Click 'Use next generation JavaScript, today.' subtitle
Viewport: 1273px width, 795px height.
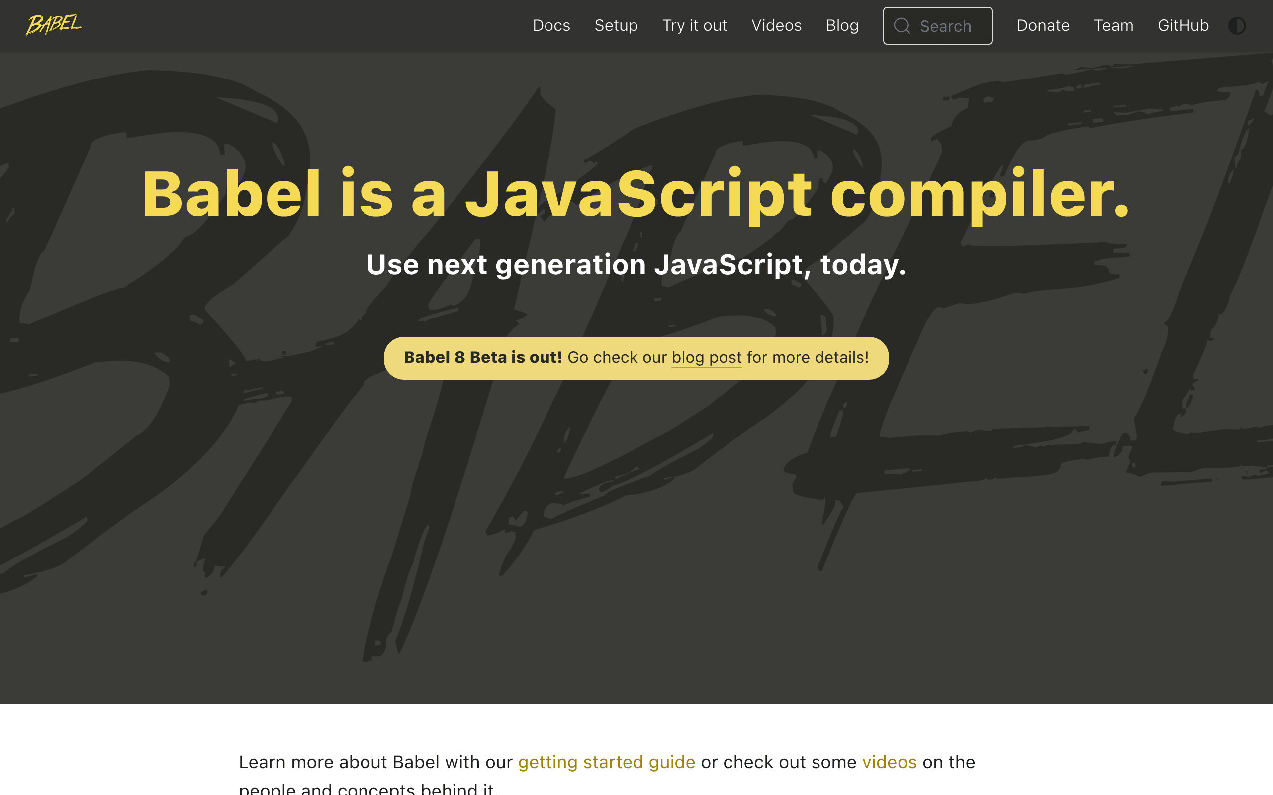coord(636,265)
